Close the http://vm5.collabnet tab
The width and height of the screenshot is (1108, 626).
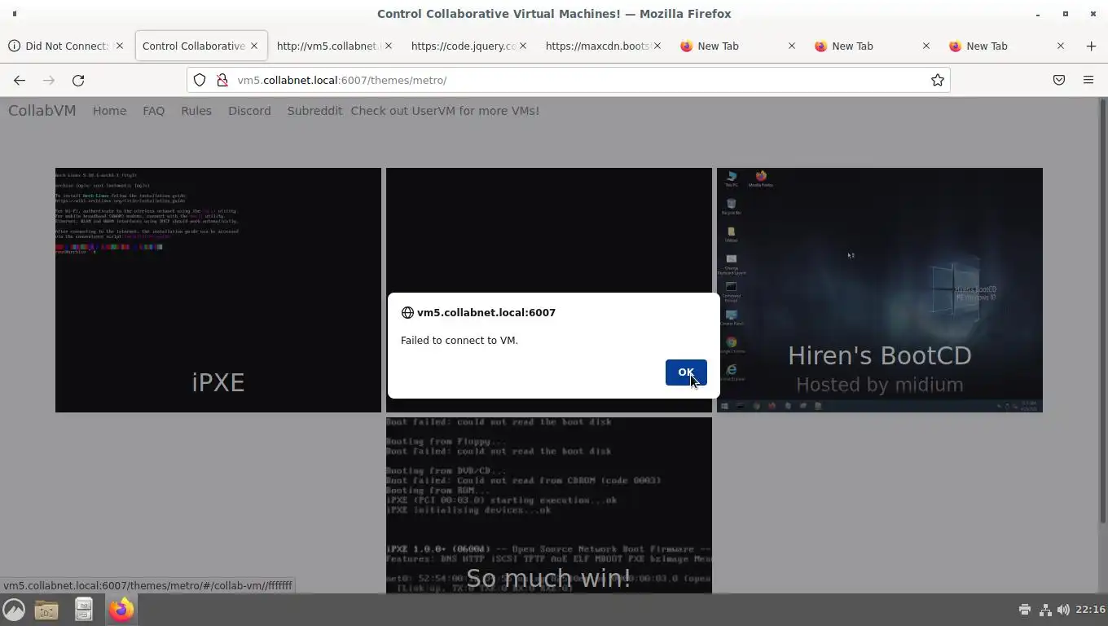(389, 46)
